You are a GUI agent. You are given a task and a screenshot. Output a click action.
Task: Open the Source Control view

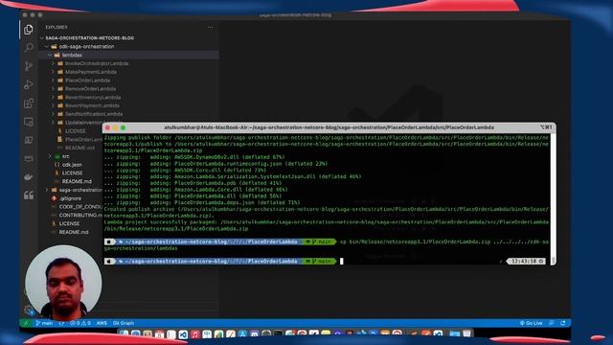pos(29,66)
